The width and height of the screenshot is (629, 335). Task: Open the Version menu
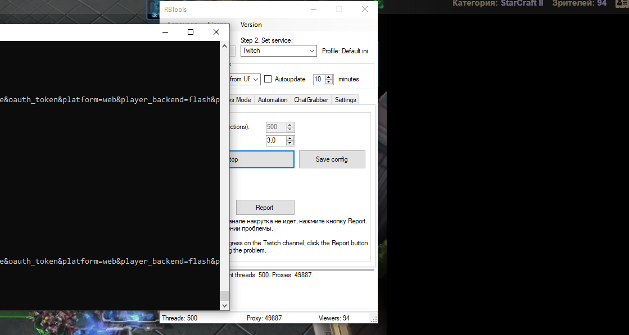(251, 25)
